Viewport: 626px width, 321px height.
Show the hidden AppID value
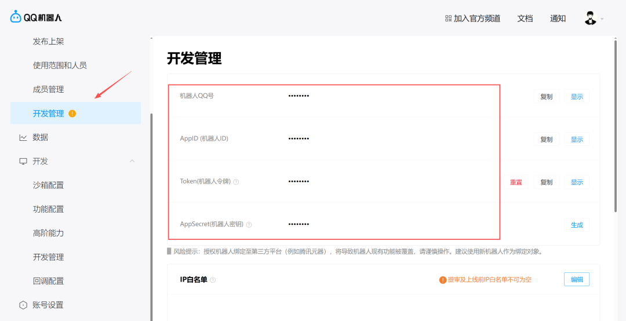point(577,140)
